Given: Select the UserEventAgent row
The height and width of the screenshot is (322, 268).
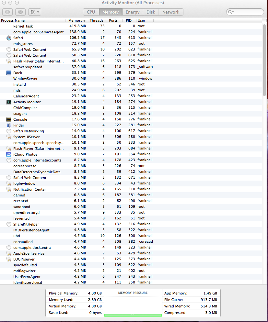Looking at the screenshot, I should pos(131,277).
